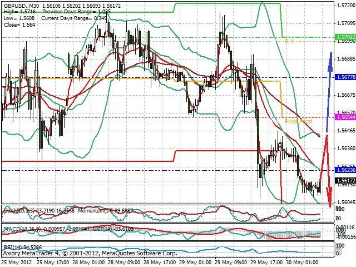
Task: Click the 30 May 01:00 time marker
Action: (302, 262)
